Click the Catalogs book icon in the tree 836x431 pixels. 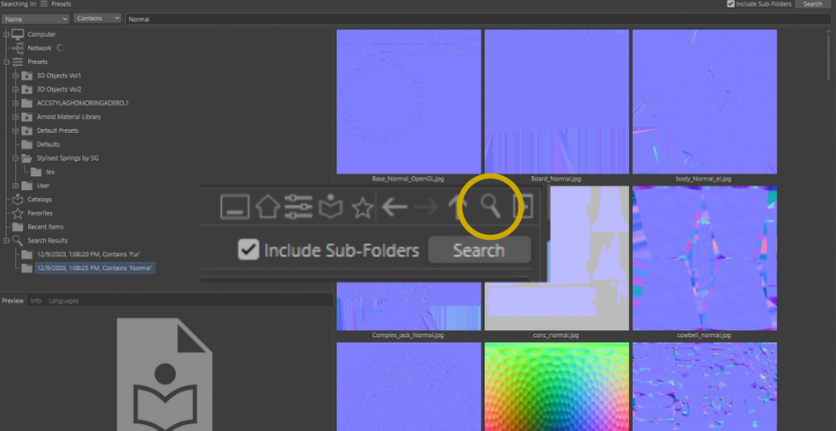tap(18, 200)
